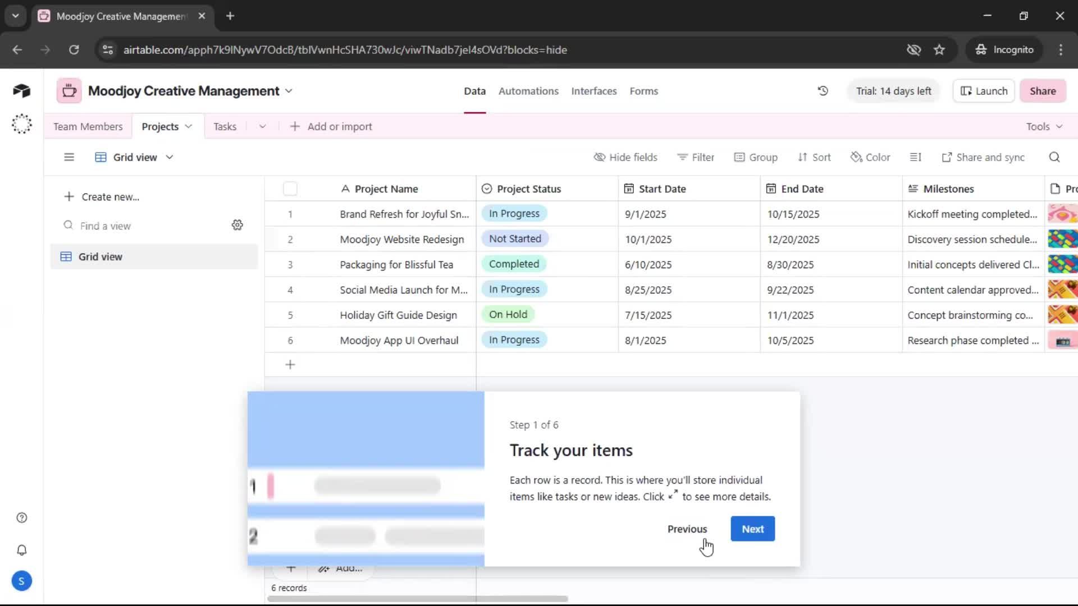Image resolution: width=1078 pixels, height=606 pixels.
Task: Click Trial: 14 days left badge
Action: coord(893,91)
